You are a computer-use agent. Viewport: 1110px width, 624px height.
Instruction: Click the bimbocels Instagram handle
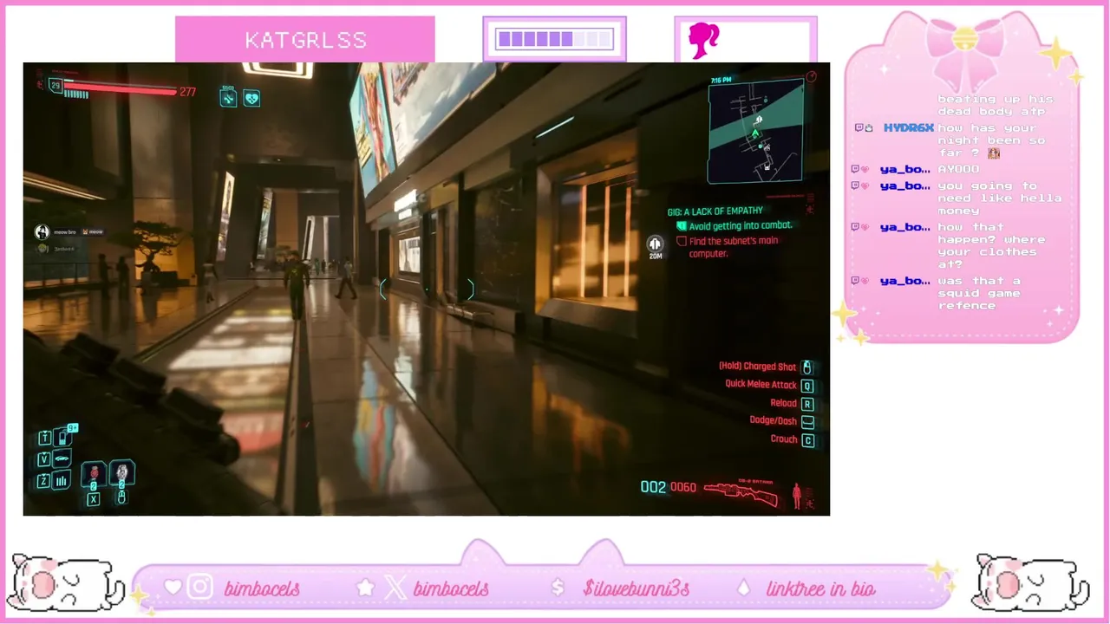pyautogui.click(x=262, y=588)
